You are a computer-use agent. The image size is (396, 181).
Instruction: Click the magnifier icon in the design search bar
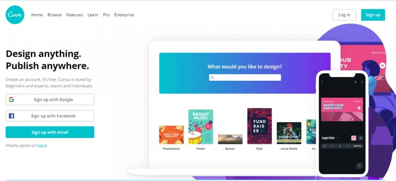click(x=213, y=77)
